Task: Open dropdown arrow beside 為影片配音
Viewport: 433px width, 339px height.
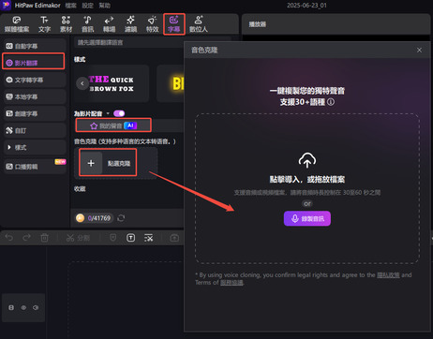Action: tap(108, 113)
